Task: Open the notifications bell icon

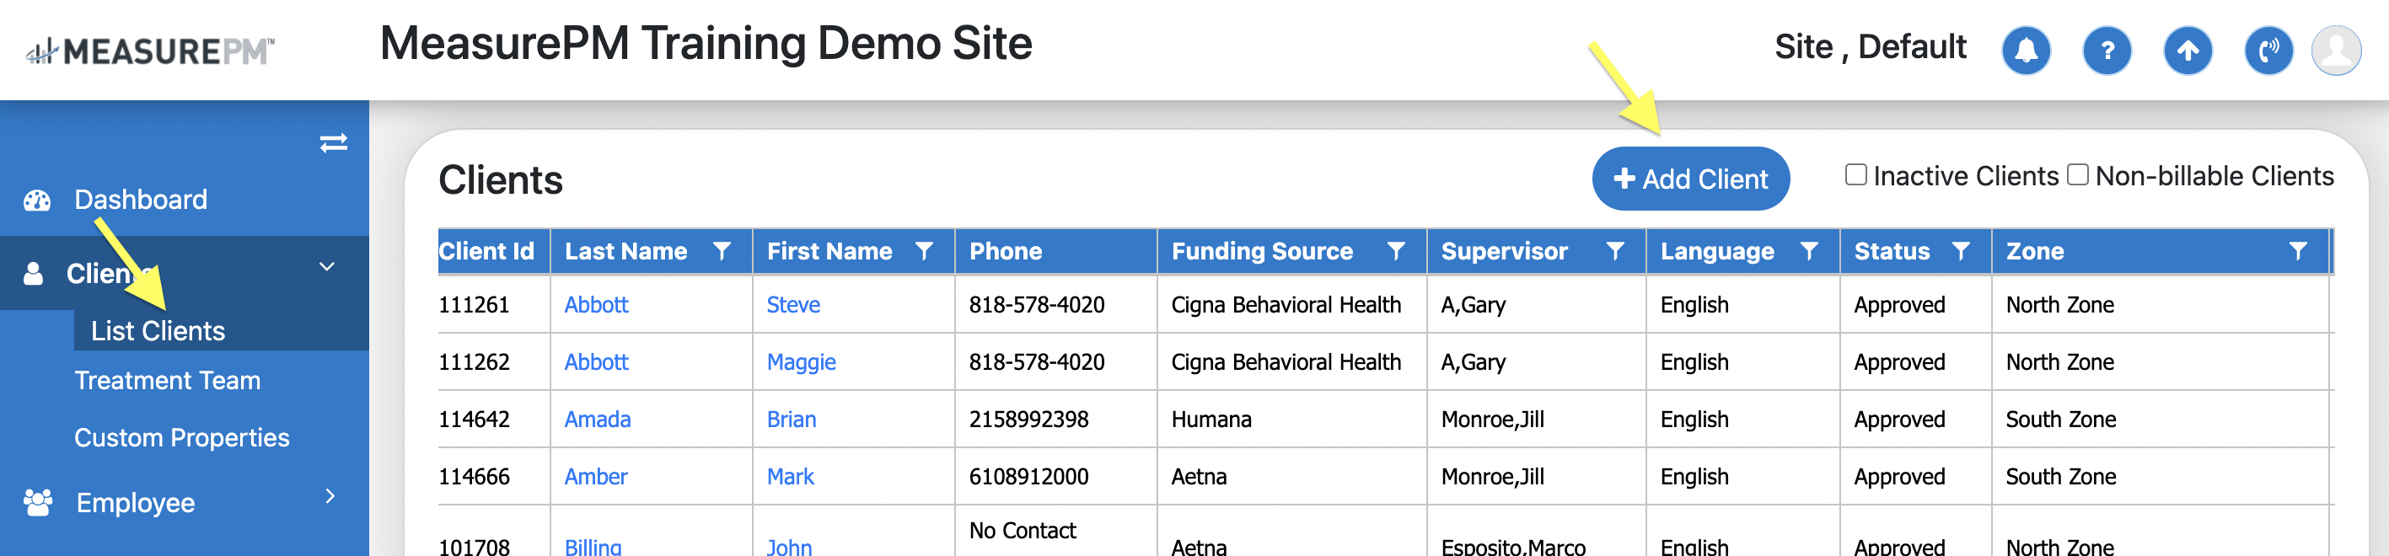Action: pyautogui.click(x=2026, y=50)
